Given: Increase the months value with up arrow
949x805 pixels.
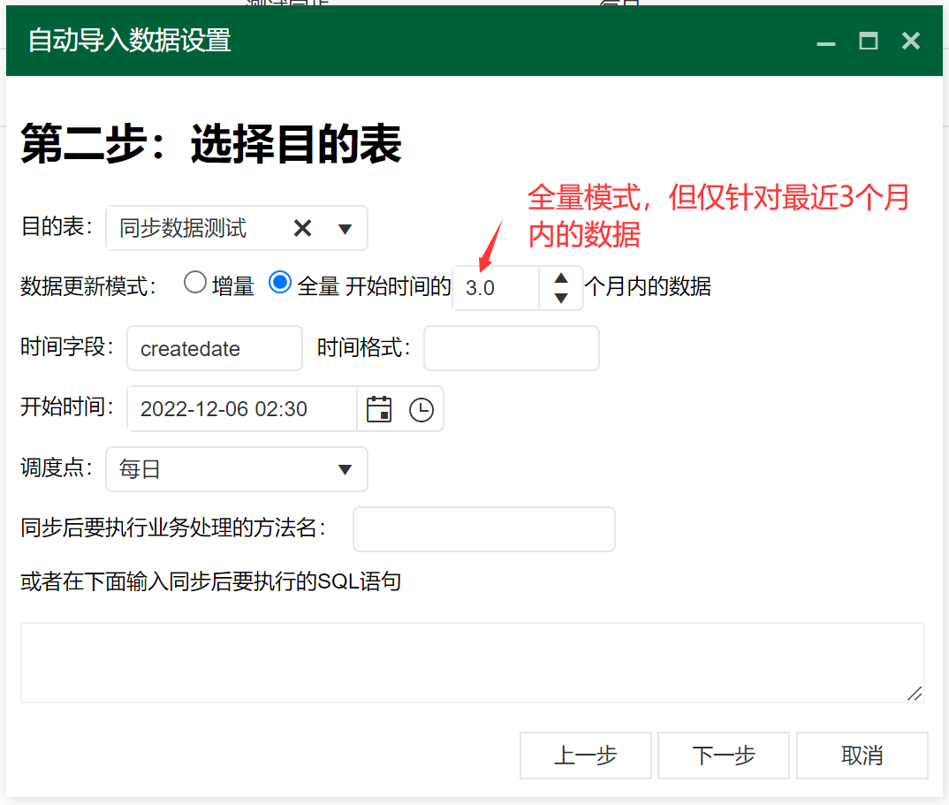Looking at the screenshot, I should (560, 278).
